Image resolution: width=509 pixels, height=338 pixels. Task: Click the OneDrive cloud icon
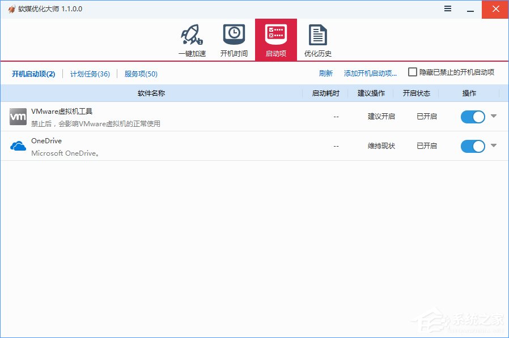tap(18, 146)
